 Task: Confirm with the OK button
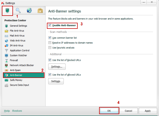click(109, 111)
